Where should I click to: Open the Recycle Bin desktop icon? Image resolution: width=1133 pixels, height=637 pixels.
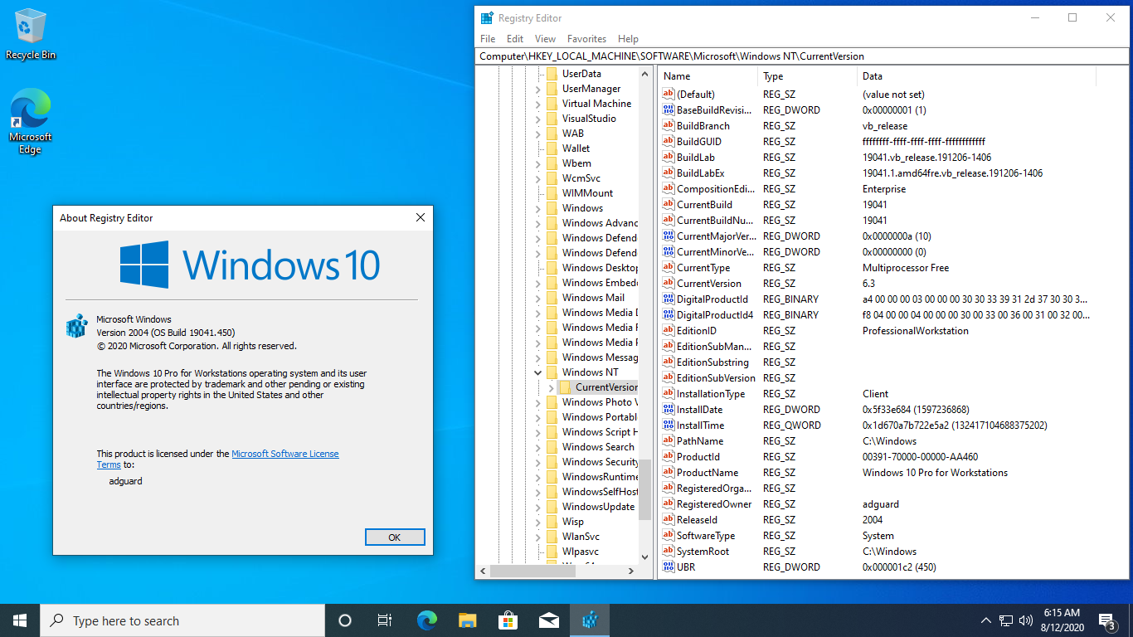[31, 34]
